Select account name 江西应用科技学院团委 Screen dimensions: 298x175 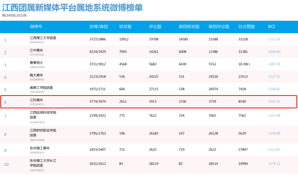[43, 115]
